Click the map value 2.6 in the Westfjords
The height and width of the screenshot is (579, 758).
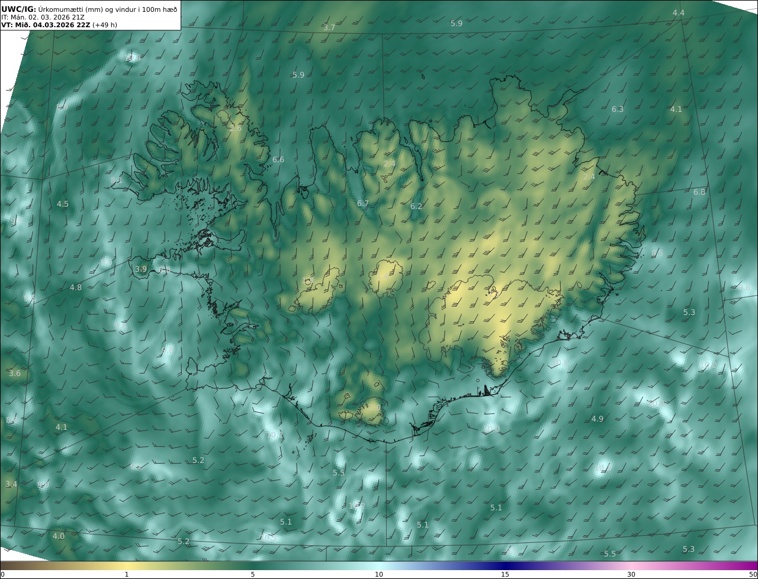236,128
